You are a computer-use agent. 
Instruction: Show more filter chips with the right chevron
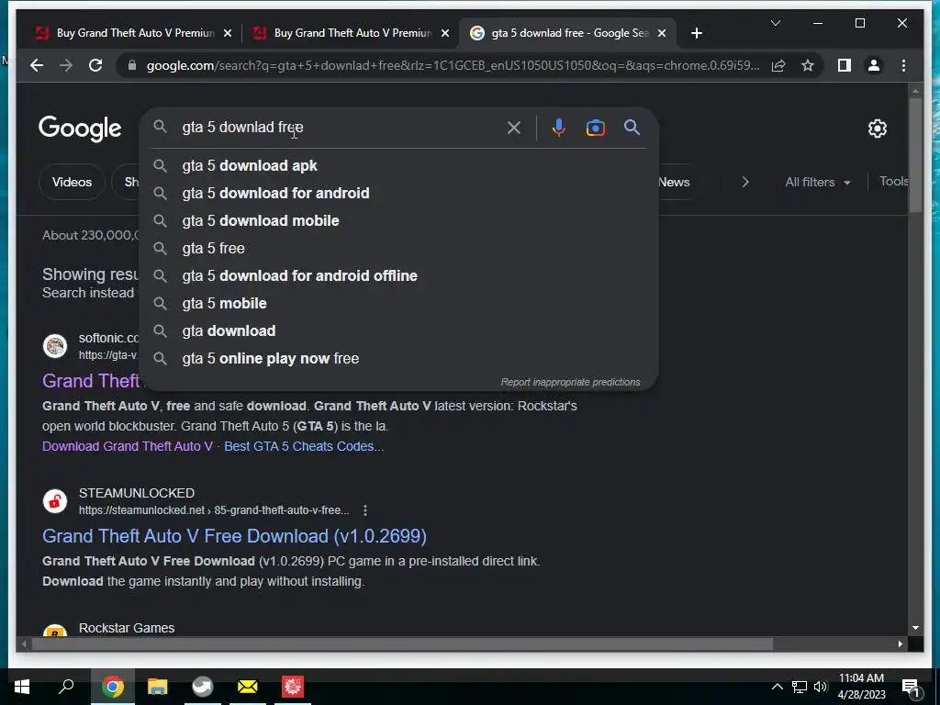(x=745, y=182)
